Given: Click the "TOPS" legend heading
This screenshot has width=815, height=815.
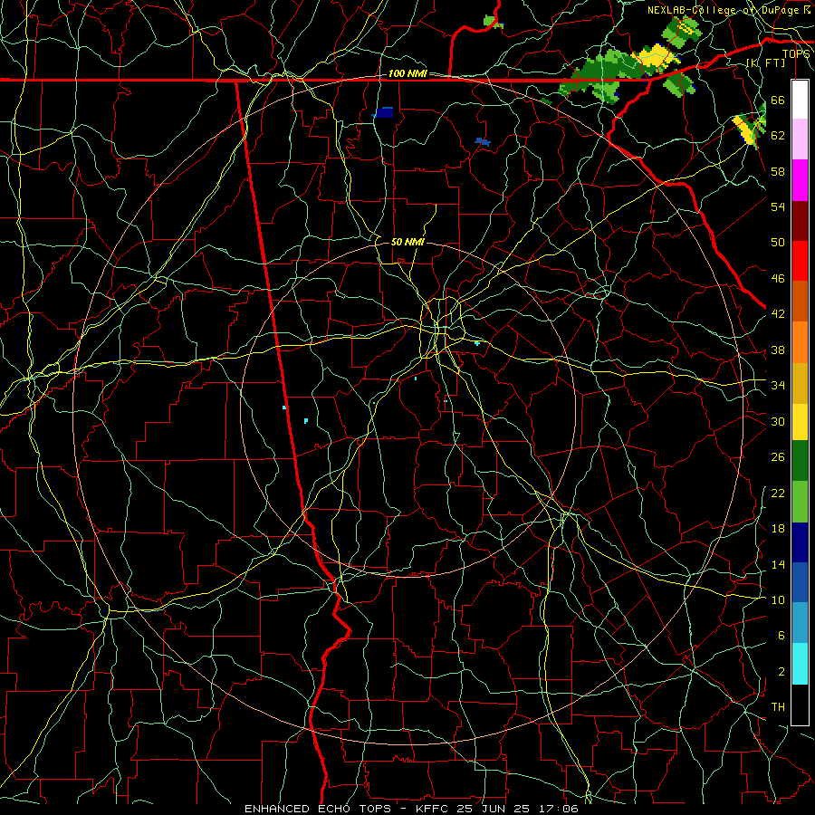Looking at the screenshot, I should tap(796, 53).
